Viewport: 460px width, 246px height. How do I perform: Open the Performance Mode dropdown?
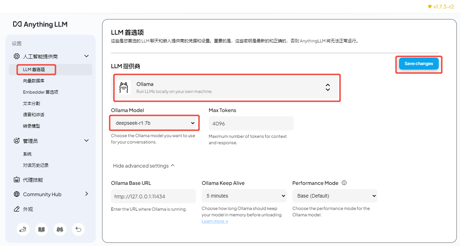tap(335, 196)
